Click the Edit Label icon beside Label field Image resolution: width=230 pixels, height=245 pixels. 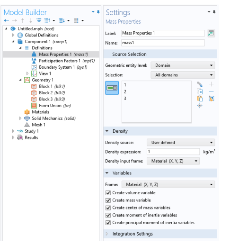tap(211, 33)
